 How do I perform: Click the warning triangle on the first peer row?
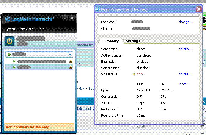point(70,61)
